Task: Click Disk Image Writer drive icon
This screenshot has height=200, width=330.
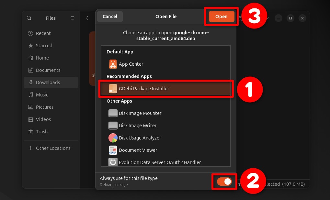Action: (x=113, y=125)
